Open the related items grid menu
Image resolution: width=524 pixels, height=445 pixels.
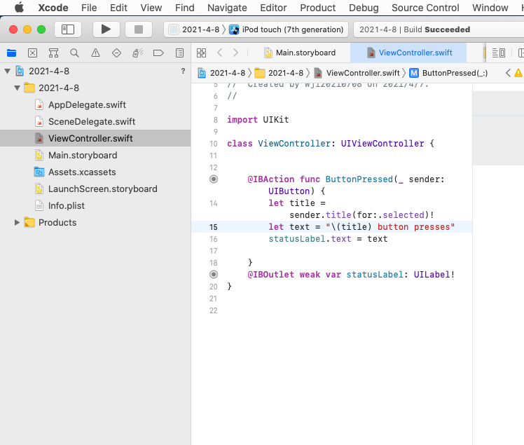[x=201, y=53]
